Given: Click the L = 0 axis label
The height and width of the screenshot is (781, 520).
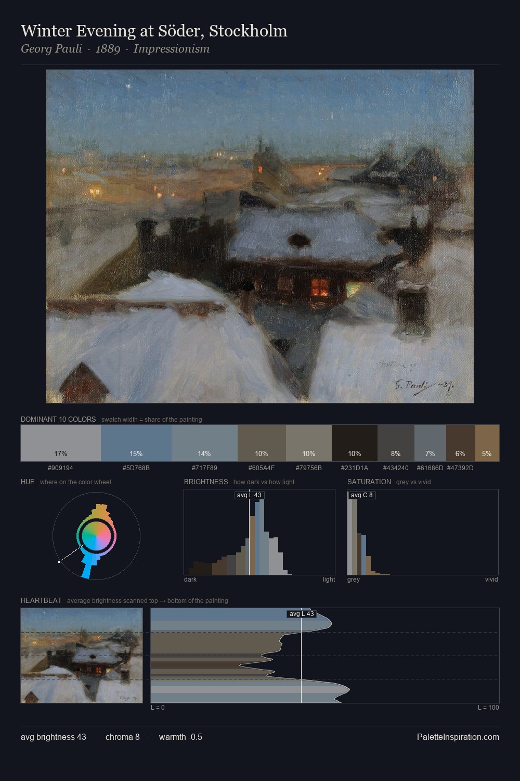Looking at the screenshot, I should coord(158,708).
